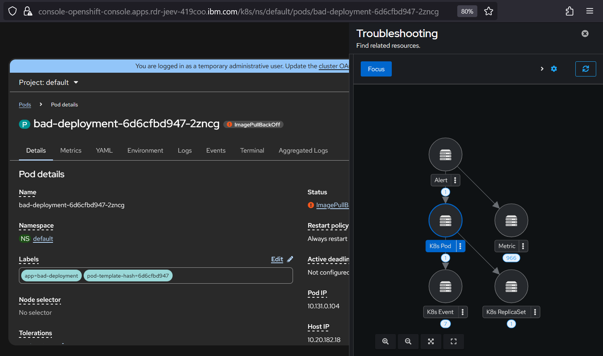Click the Metric node label
Viewport: 603px width, 356px height.
(507, 246)
